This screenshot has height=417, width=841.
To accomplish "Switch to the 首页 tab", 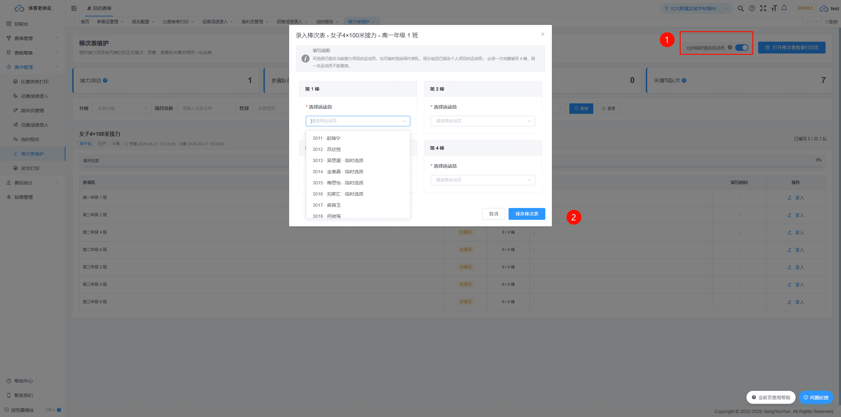I will pyautogui.click(x=85, y=22).
